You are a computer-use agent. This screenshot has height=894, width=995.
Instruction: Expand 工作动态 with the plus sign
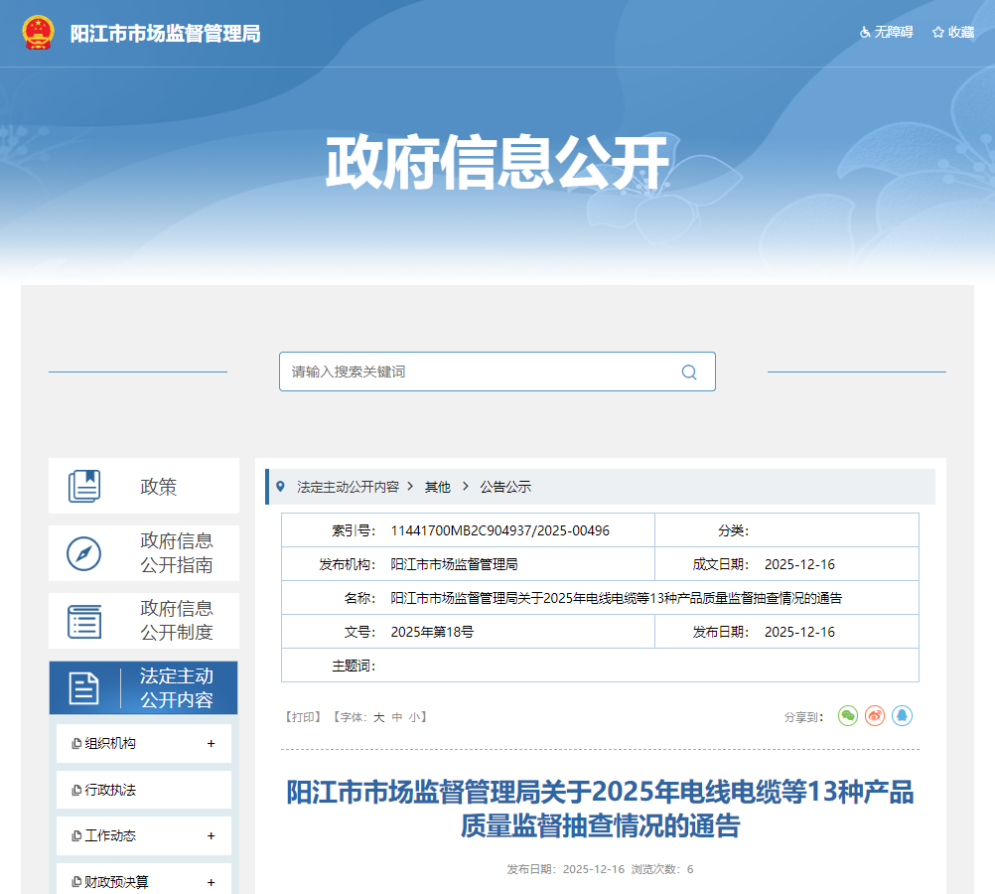[211, 836]
